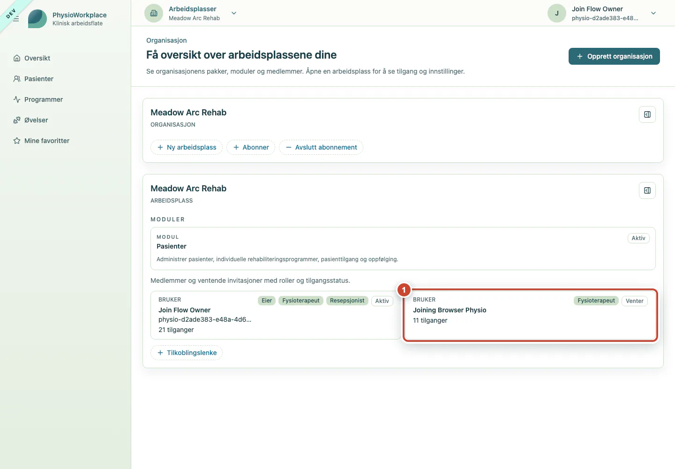Click the Arbeidsplasser building icon

click(154, 13)
